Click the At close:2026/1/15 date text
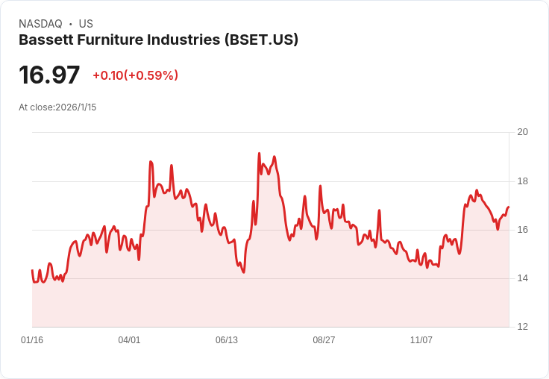Screen dimensions: 549x379 [x=57, y=107]
